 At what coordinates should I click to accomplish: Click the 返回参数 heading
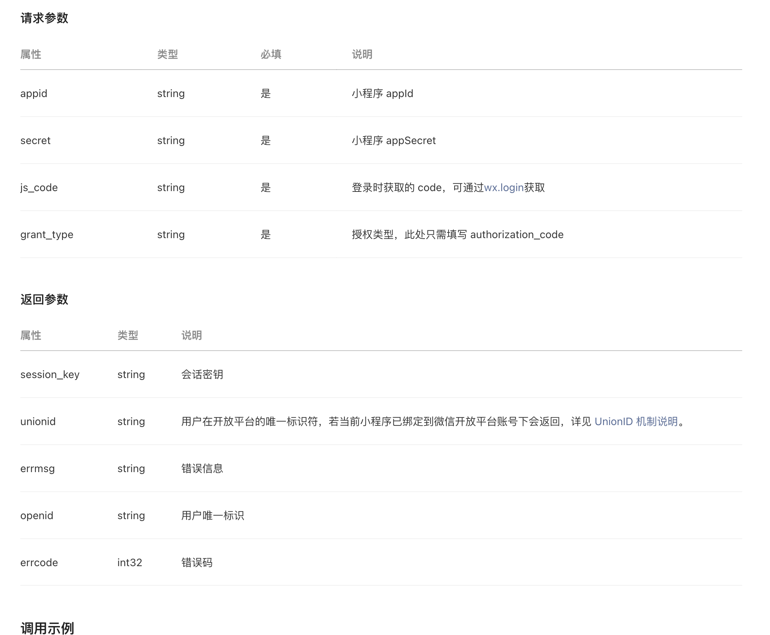tap(44, 299)
